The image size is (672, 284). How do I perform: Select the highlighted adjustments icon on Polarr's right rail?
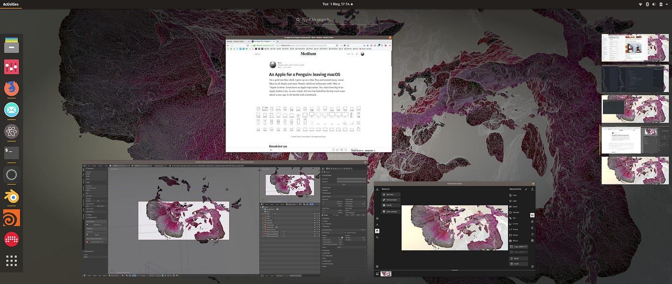tap(532, 215)
